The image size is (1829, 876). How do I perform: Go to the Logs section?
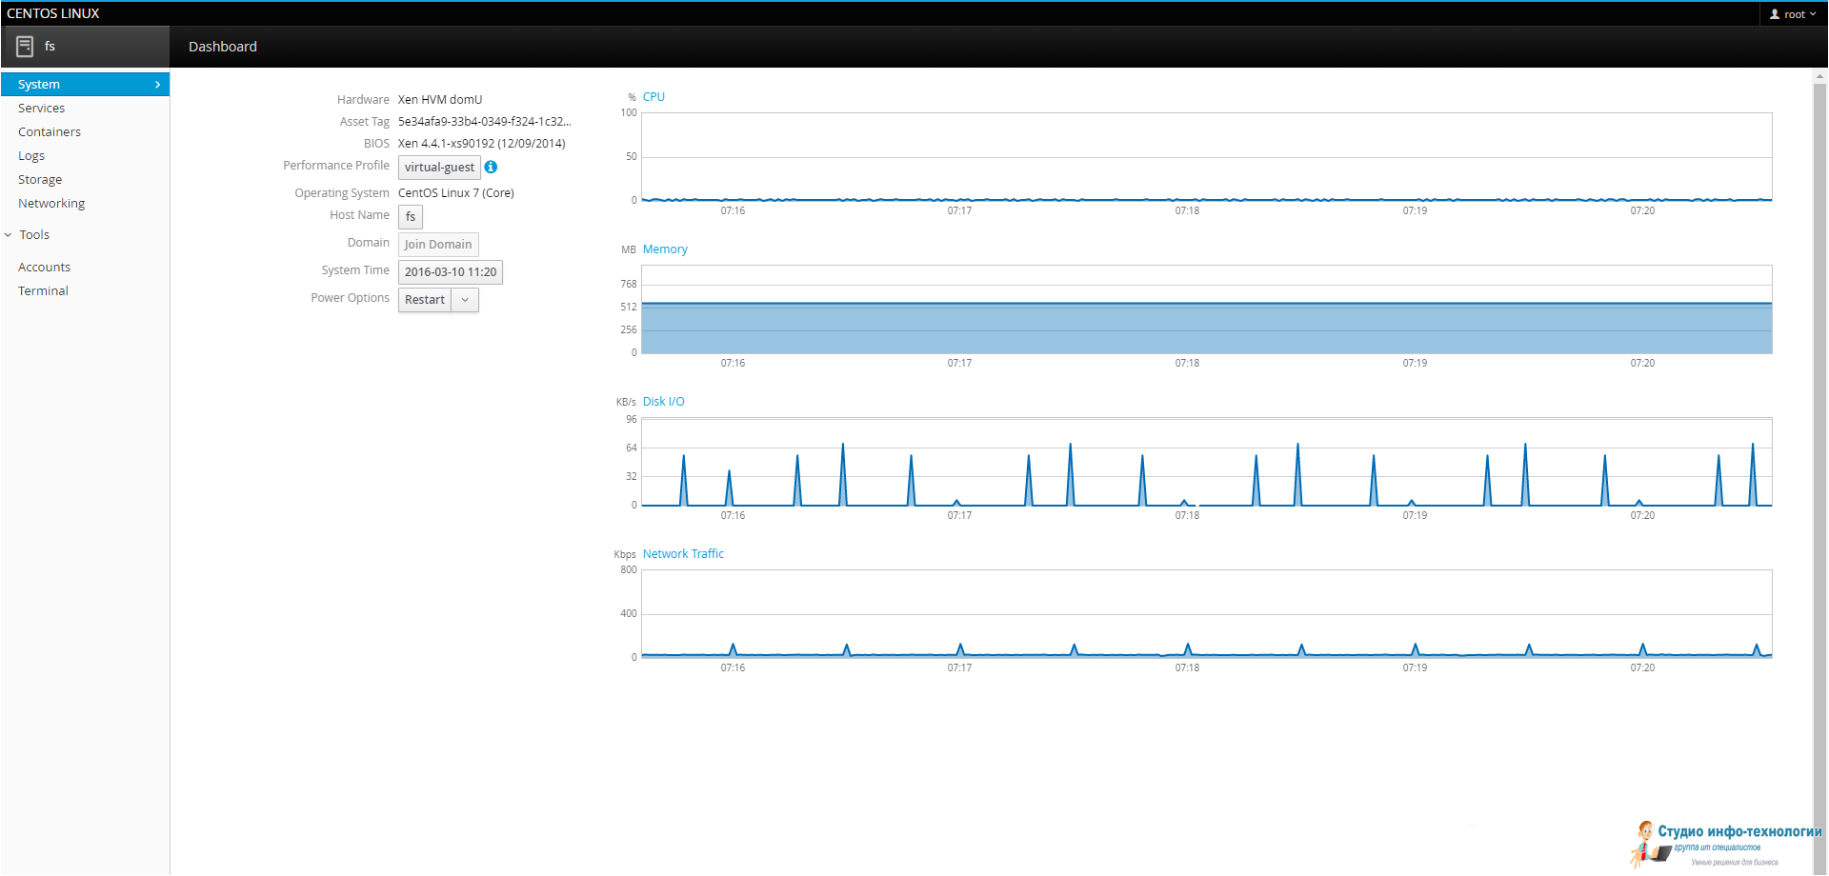[31, 156]
